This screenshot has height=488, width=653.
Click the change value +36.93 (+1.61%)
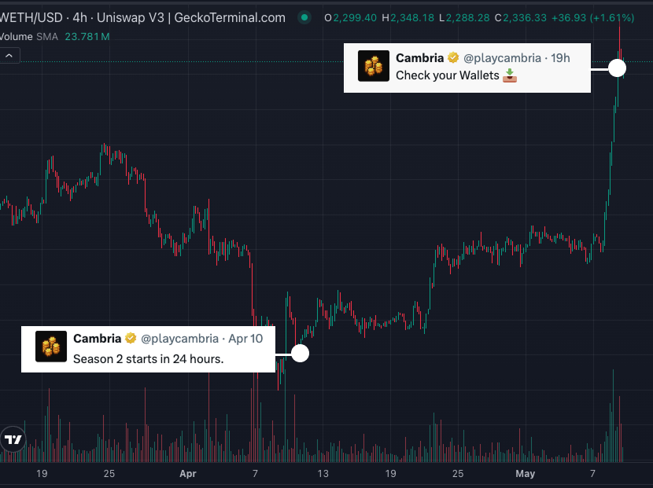pyautogui.click(x=592, y=17)
